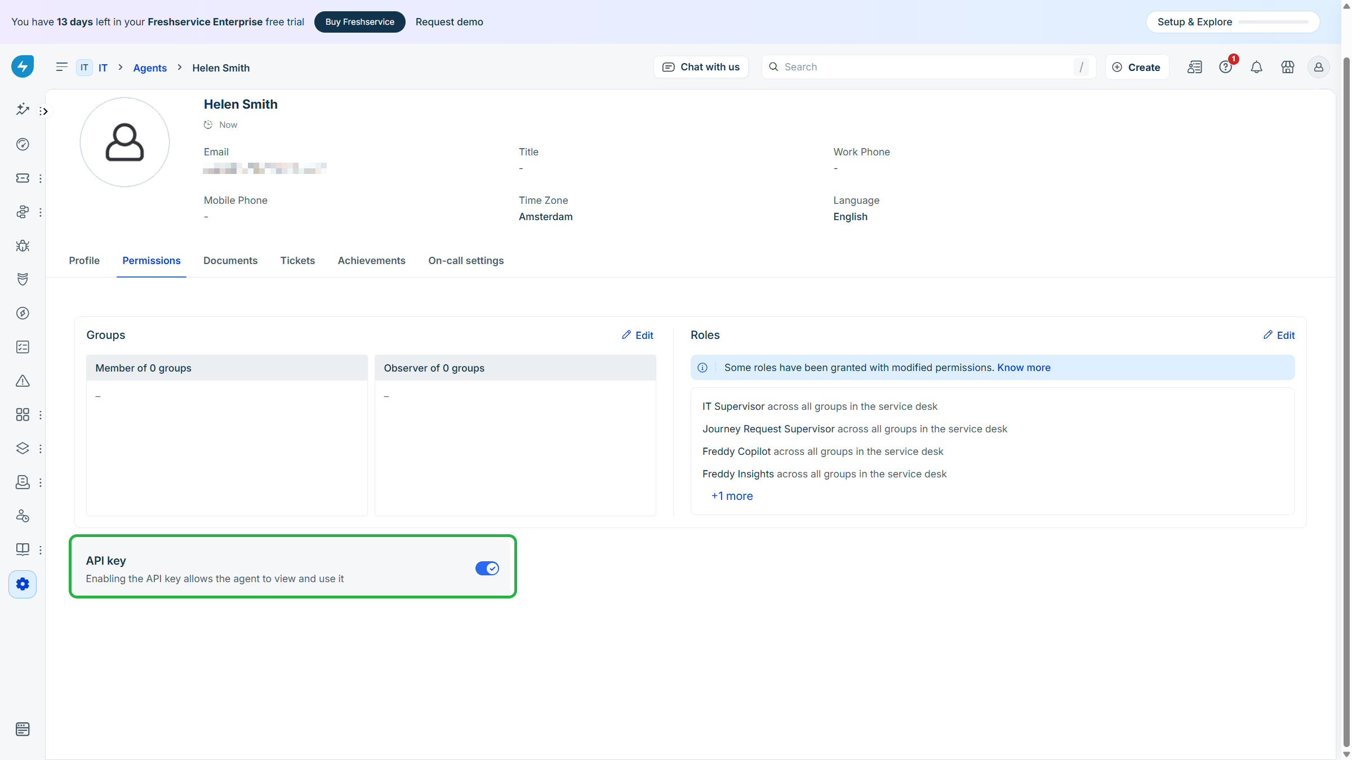Viewport: 1352px width, 760px height.
Task: Click the 'Freddy Insights' role text
Action: 738,474
